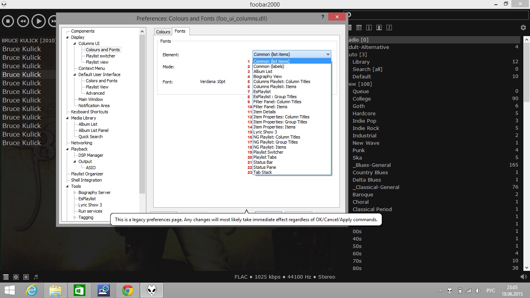The width and height of the screenshot is (530, 298).
Task: Check the battery tray icon
Action: click(x=460, y=291)
